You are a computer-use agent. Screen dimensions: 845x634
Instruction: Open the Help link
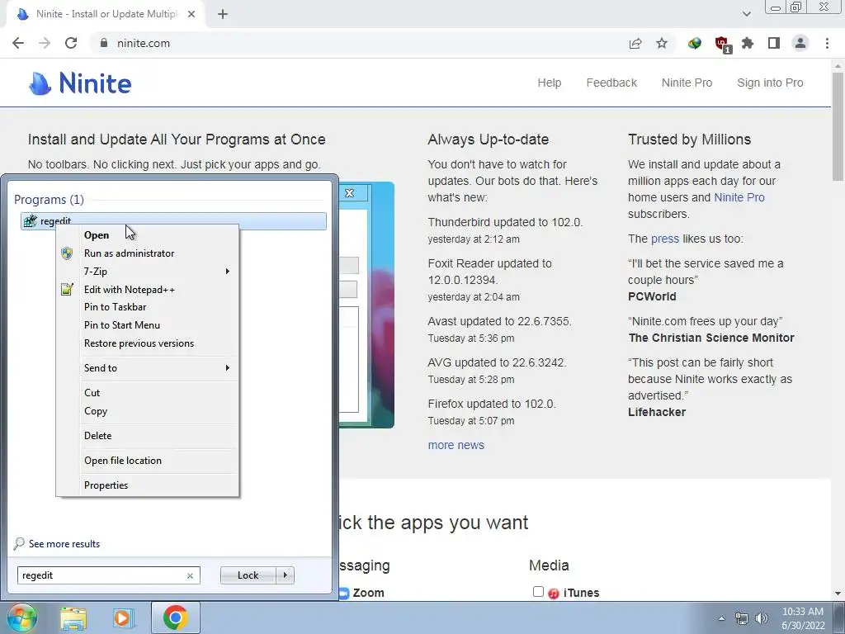(x=549, y=83)
